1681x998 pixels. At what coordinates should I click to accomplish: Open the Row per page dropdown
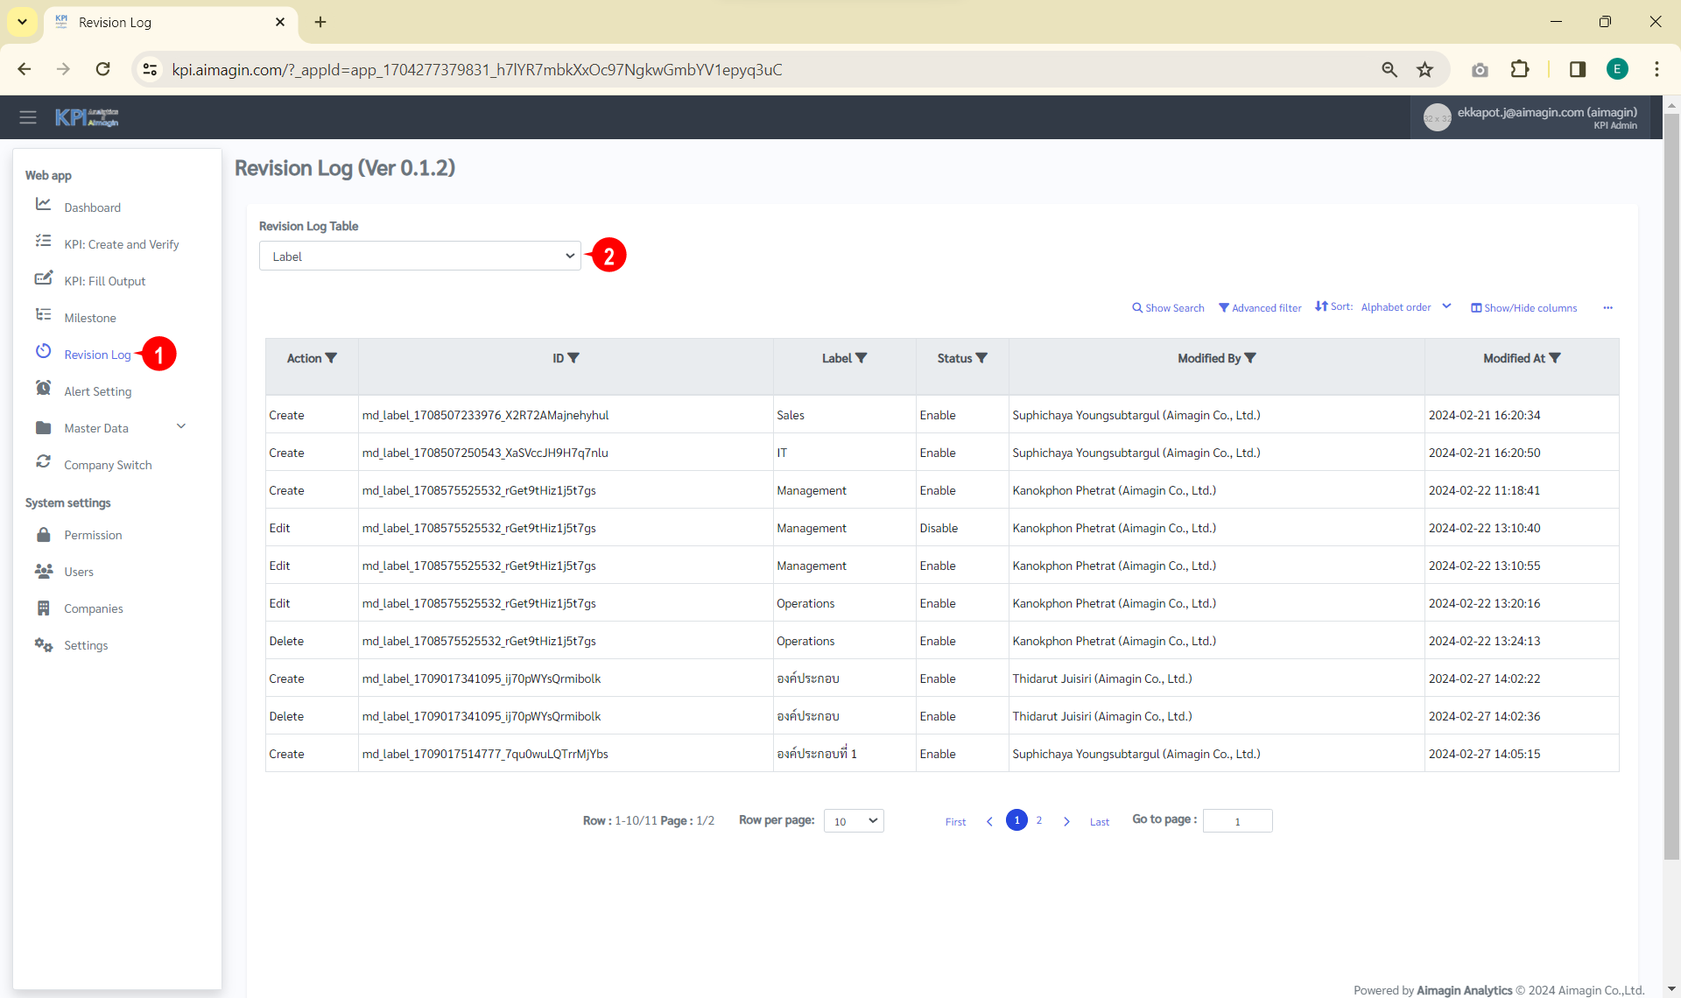(854, 821)
